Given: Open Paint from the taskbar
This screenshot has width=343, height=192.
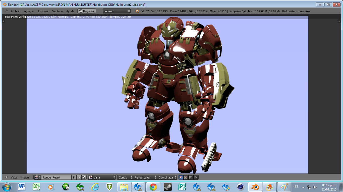Looking at the screenshot, I should (x=284, y=187).
